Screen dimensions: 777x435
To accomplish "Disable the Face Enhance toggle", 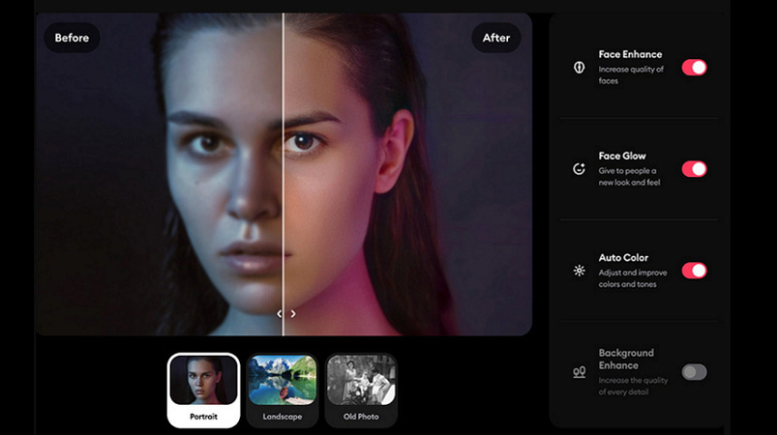I will pos(694,68).
